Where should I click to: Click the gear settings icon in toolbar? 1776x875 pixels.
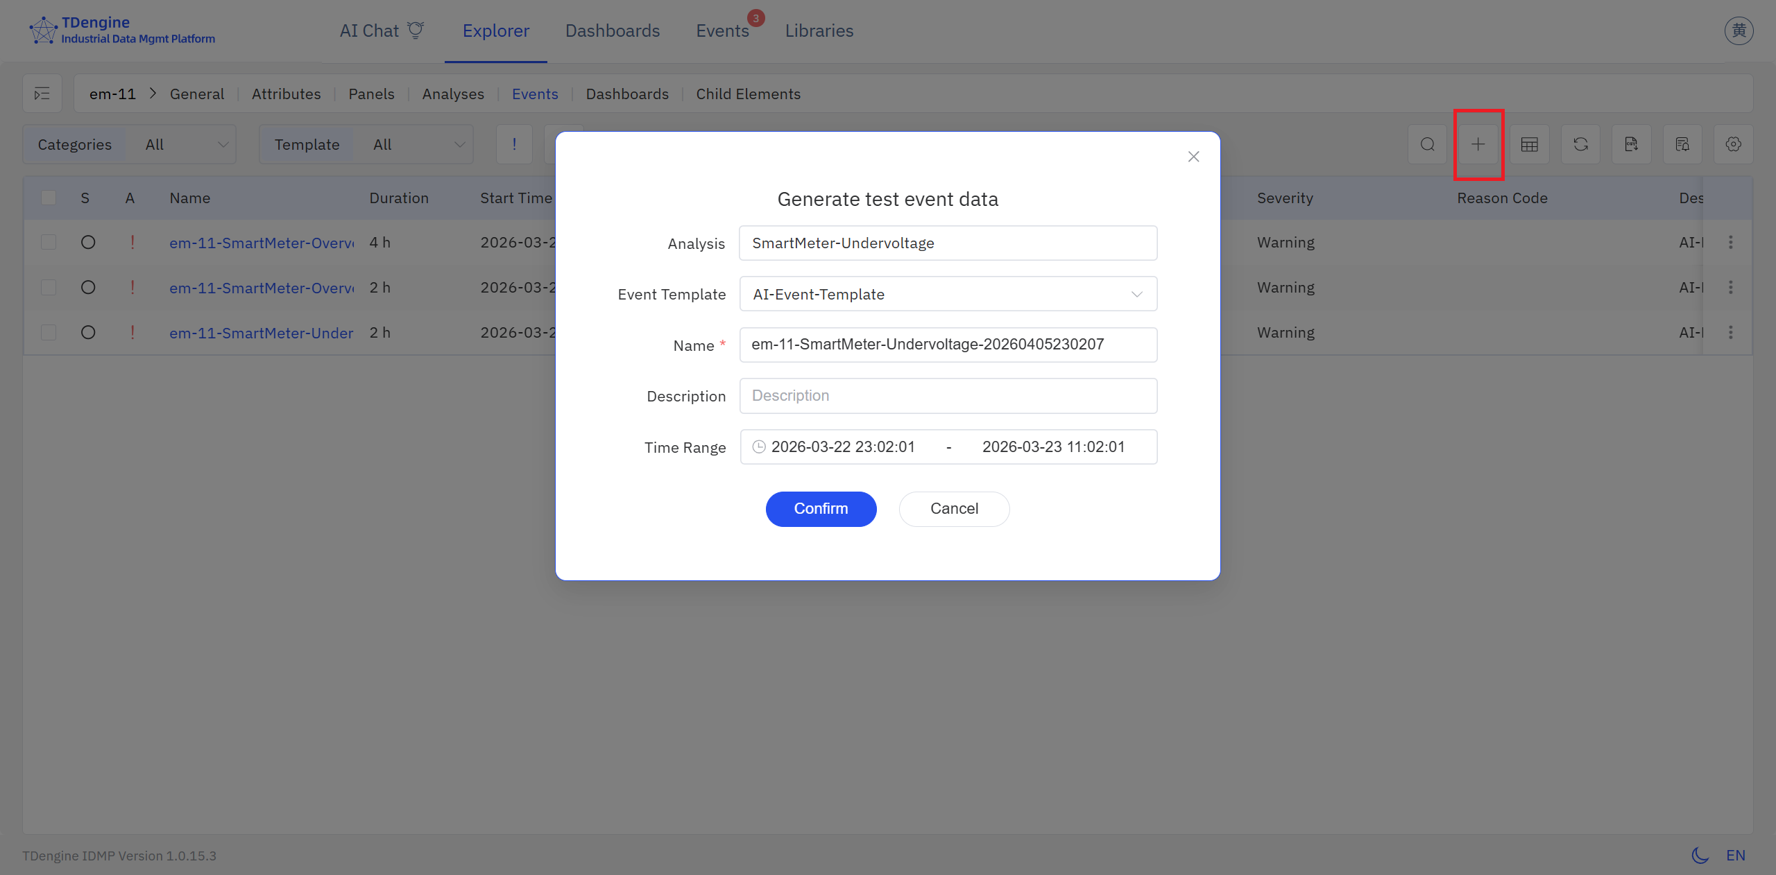1733,144
